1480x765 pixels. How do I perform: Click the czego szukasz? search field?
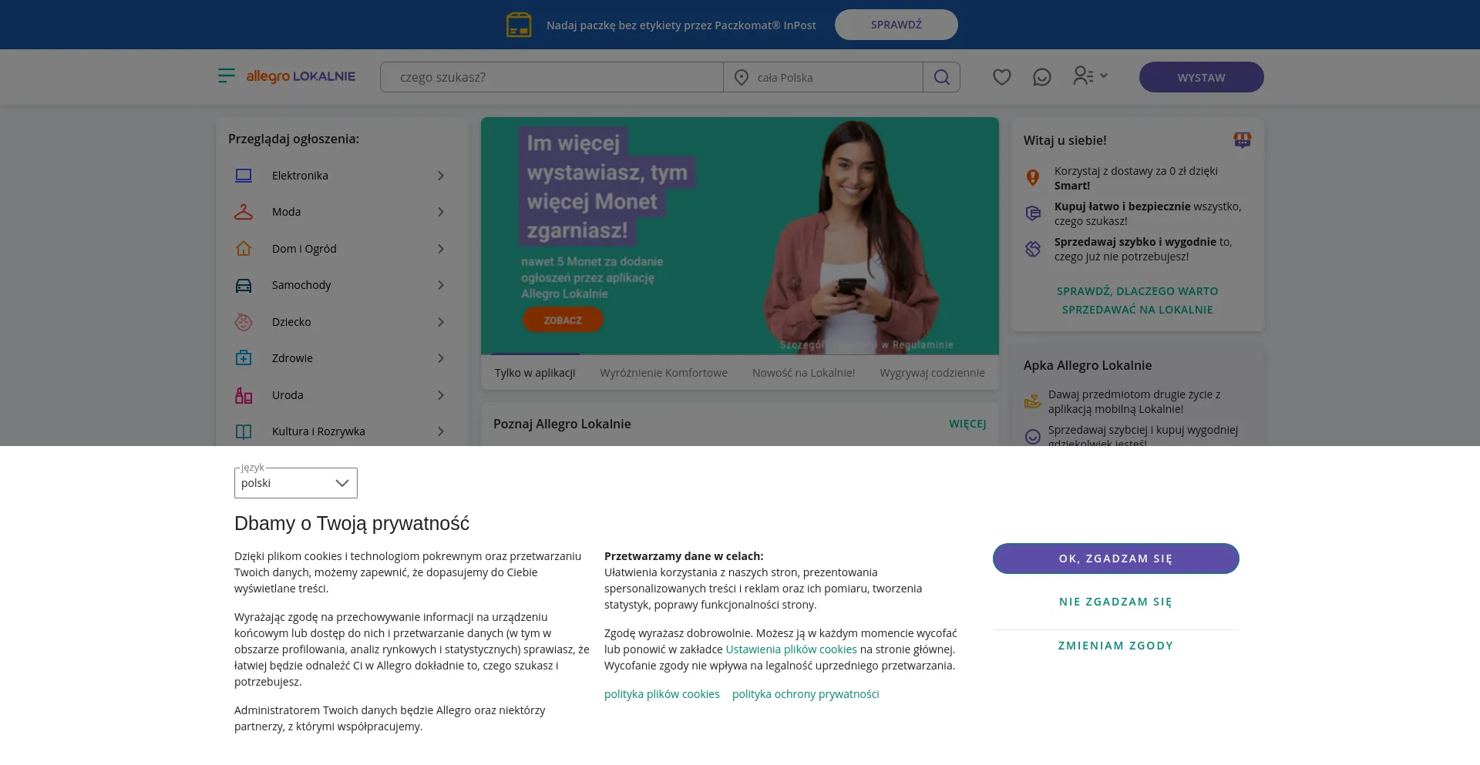coord(552,77)
